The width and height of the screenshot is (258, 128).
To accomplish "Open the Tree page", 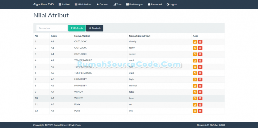I will [x=117, y=5].
